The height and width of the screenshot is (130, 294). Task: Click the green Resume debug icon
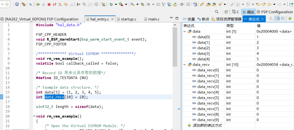38,4
